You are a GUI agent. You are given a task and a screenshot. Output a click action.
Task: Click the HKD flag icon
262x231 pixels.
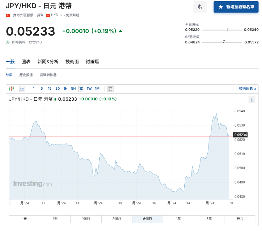49,14
